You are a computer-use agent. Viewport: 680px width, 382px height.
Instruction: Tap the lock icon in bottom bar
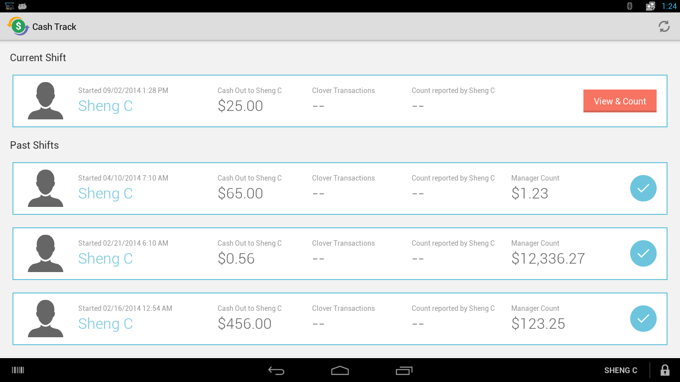tap(665, 370)
